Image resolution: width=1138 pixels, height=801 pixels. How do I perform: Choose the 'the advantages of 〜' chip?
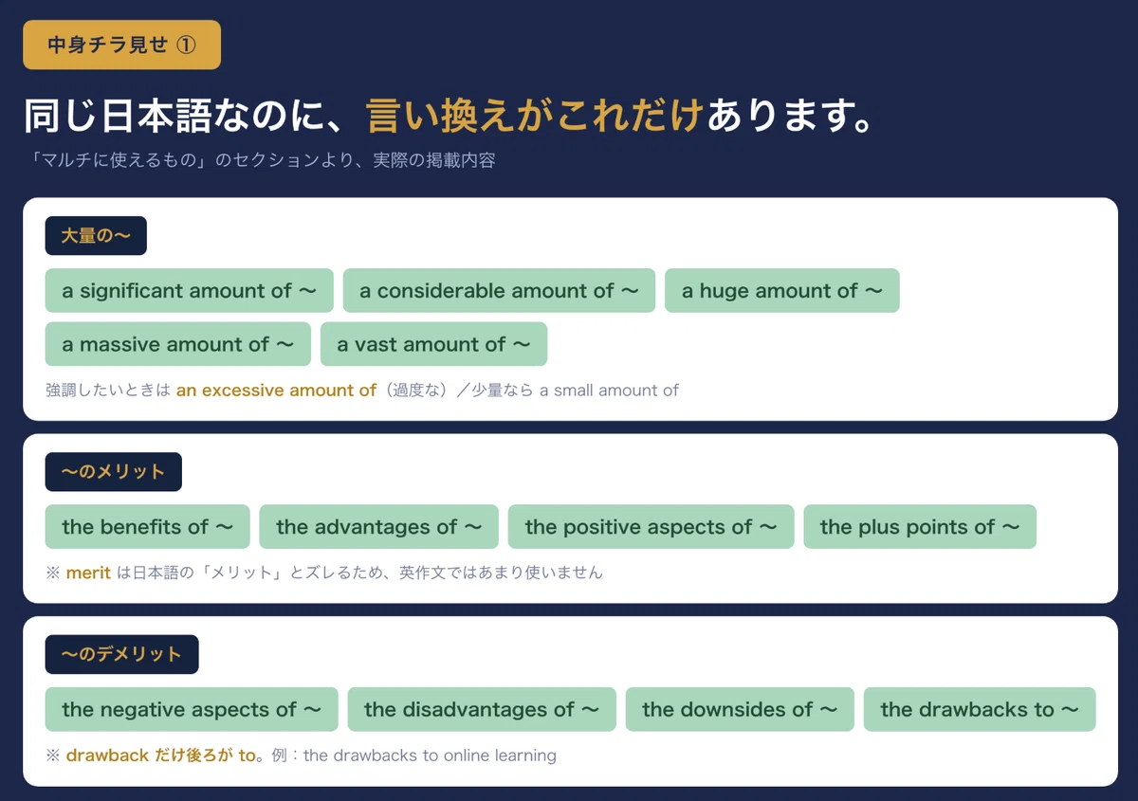(379, 527)
